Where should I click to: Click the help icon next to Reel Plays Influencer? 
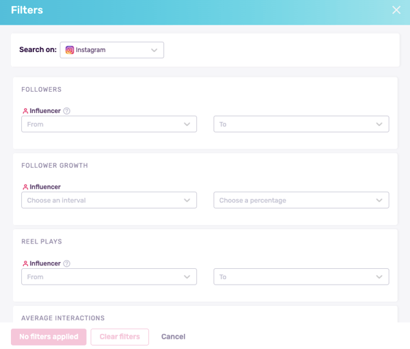[x=67, y=263]
